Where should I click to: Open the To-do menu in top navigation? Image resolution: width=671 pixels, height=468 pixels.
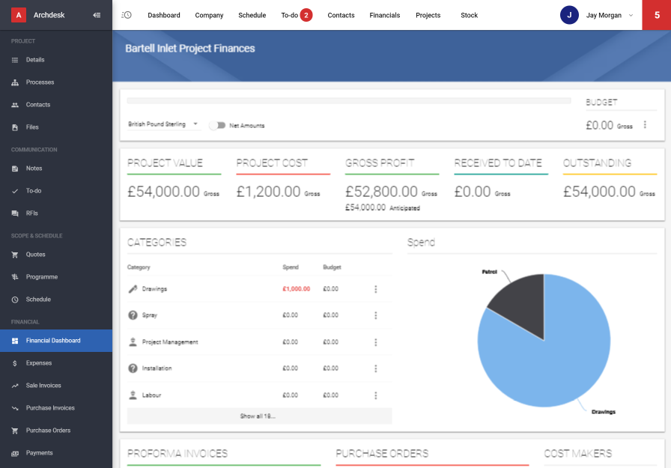pyautogui.click(x=289, y=15)
